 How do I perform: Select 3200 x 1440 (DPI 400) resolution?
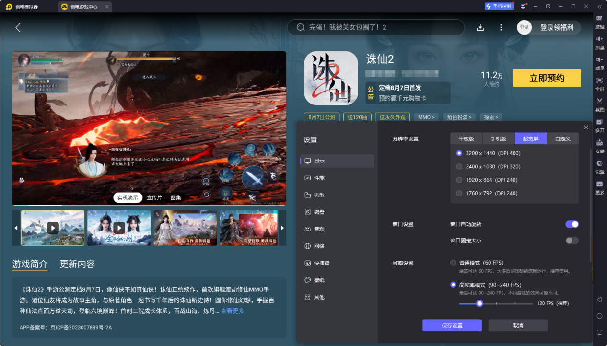489,153
